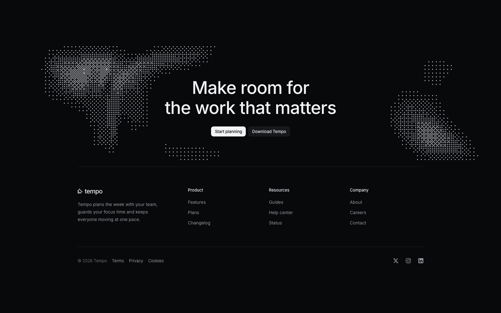Click the Download Tempo button
Image resolution: width=501 pixels, height=313 pixels.
pyautogui.click(x=269, y=131)
